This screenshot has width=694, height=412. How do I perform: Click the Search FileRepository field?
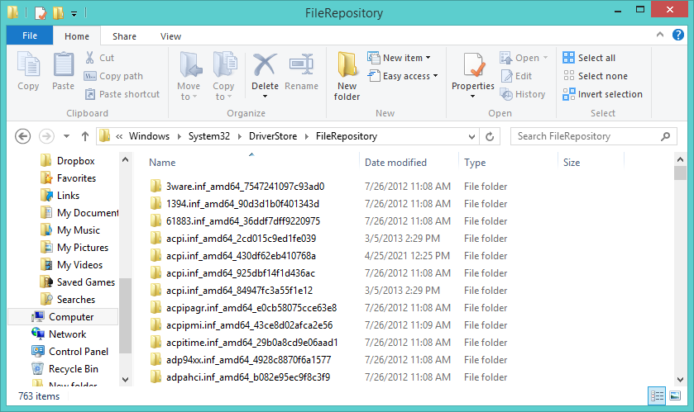tap(594, 136)
